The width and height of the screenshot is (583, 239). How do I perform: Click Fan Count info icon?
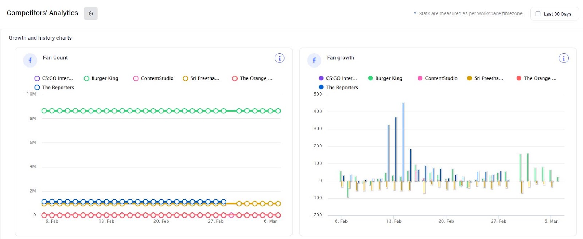[279, 58]
